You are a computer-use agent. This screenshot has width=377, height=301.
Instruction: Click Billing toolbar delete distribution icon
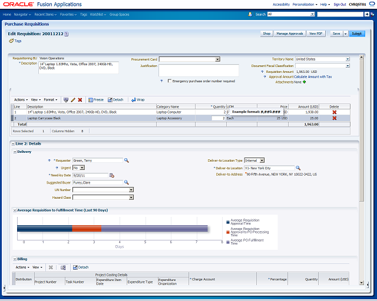point(51,267)
